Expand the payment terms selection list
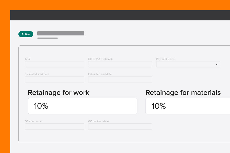 coord(188,64)
